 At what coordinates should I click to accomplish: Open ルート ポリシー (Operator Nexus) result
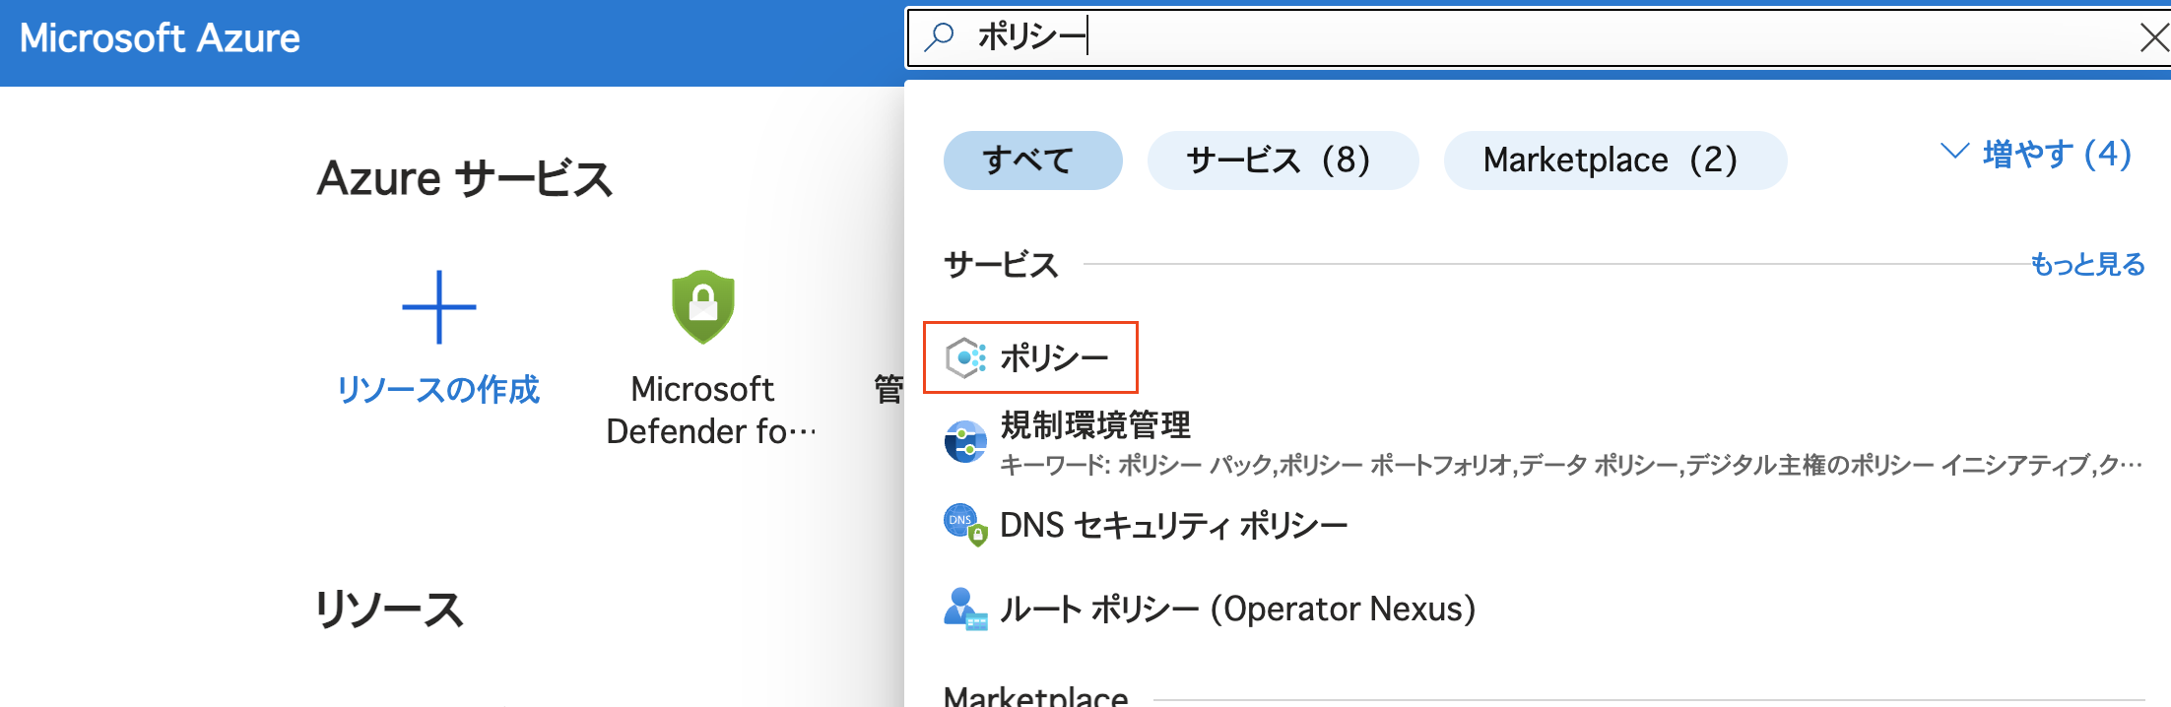coord(1237,609)
